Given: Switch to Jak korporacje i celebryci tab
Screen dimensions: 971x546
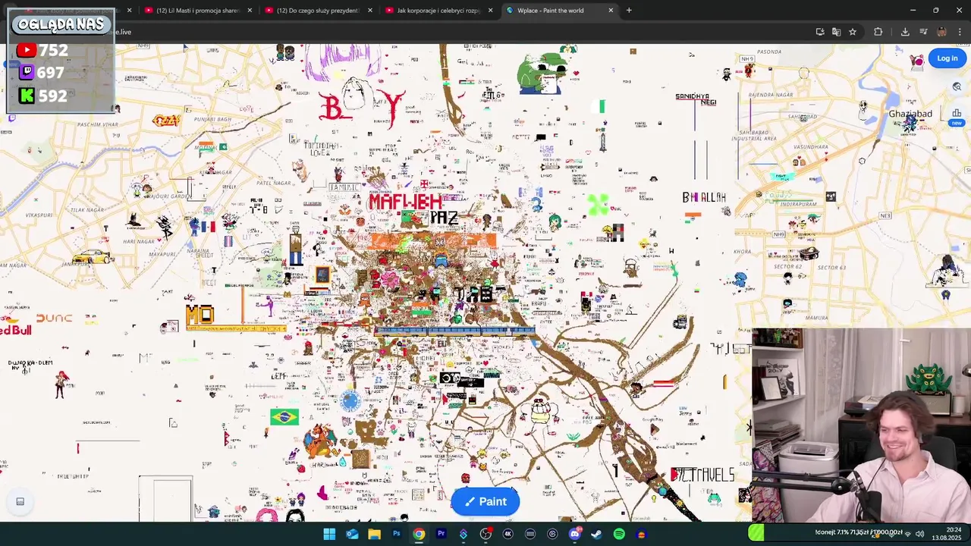Looking at the screenshot, I should pyautogui.click(x=438, y=11).
